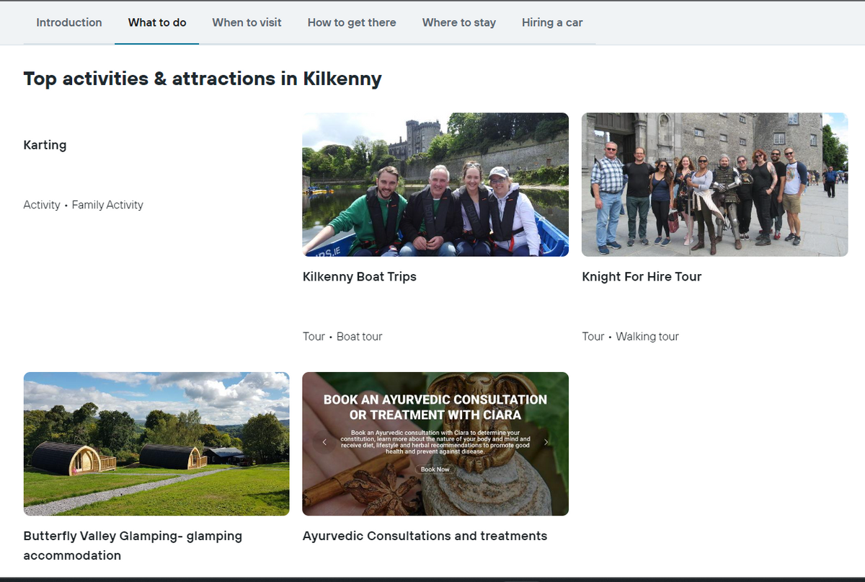Click the Walking tour category label

point(647,336)
